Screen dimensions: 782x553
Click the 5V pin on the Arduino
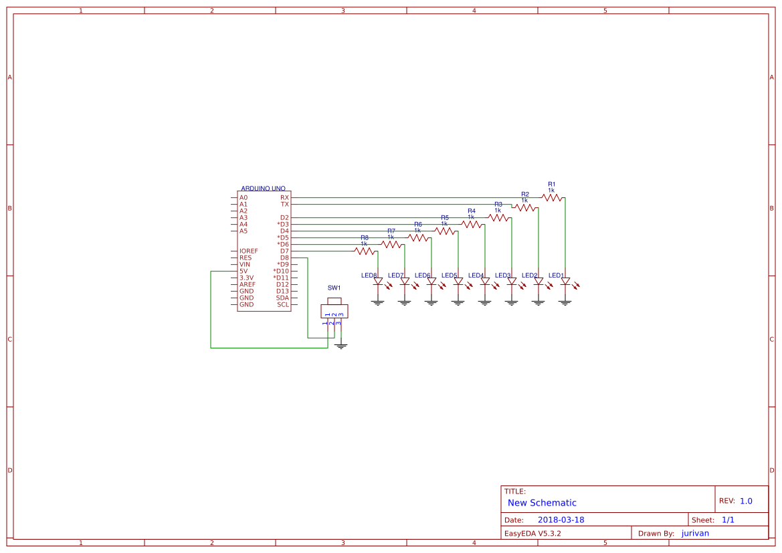click(244, 270)
